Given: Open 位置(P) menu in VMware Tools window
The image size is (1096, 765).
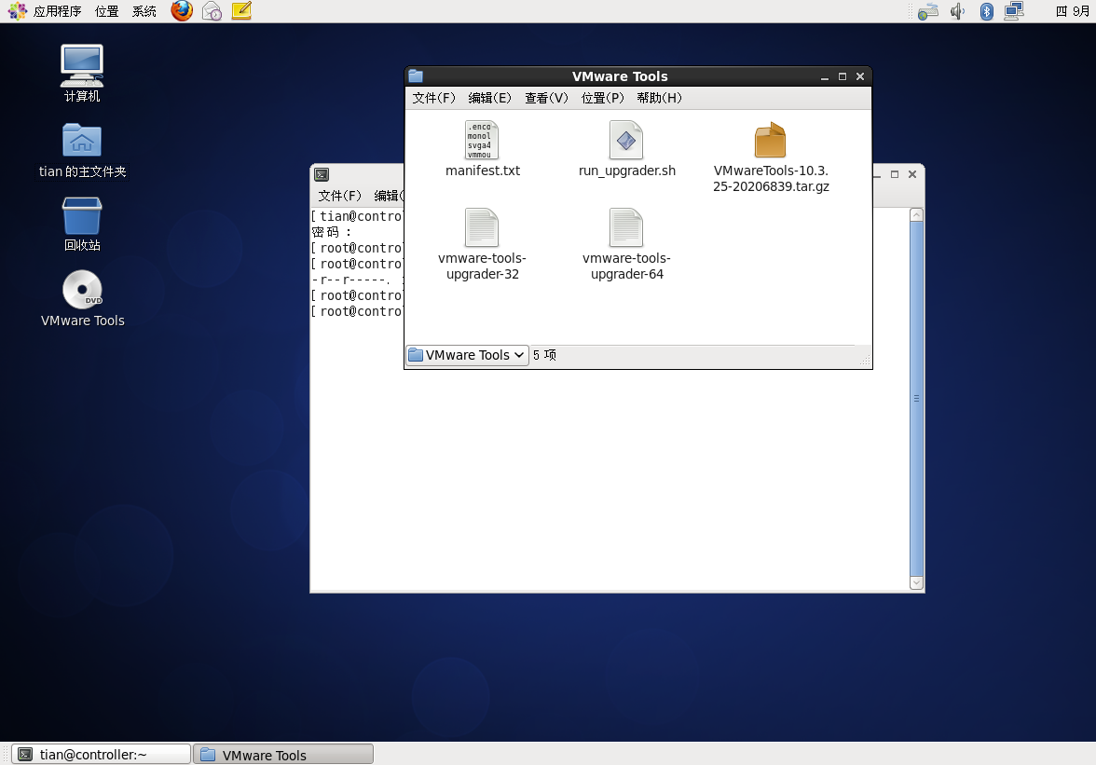Looking at the screenshot, I should point(602,98).
